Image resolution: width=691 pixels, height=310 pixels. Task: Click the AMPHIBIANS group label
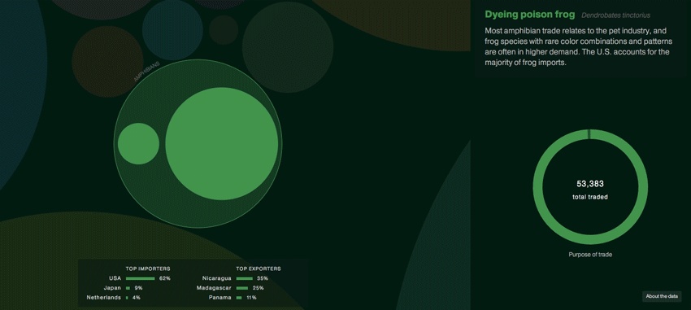(146, 72)
